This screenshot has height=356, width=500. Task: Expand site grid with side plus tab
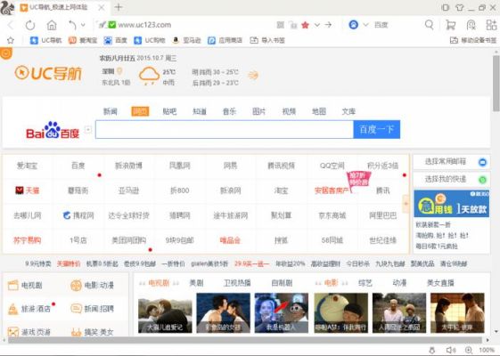tap(406, 204)
